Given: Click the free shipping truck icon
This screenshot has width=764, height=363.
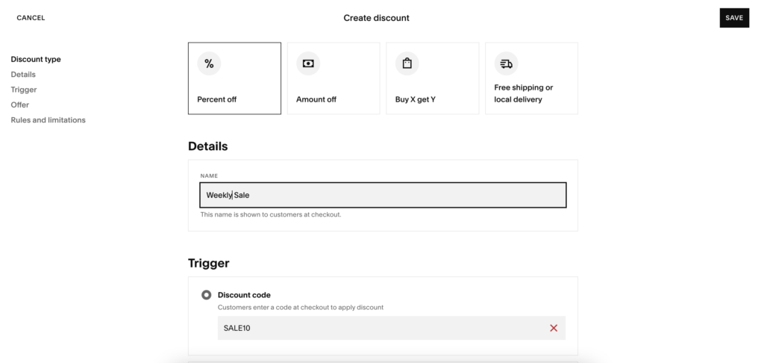Looking at the screenshot, I should 506,64.
